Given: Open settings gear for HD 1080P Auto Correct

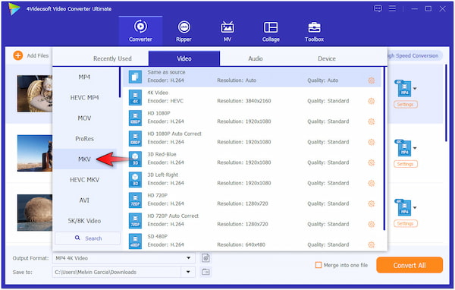Looking at the screenshot, I should pos(371,142).
